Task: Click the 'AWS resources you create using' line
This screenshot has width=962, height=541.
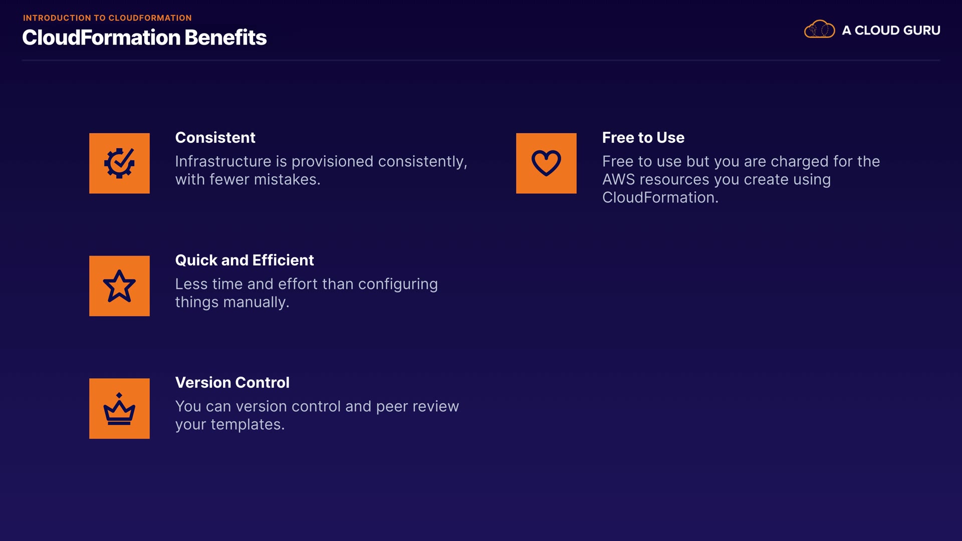Action: pos(716,180)
